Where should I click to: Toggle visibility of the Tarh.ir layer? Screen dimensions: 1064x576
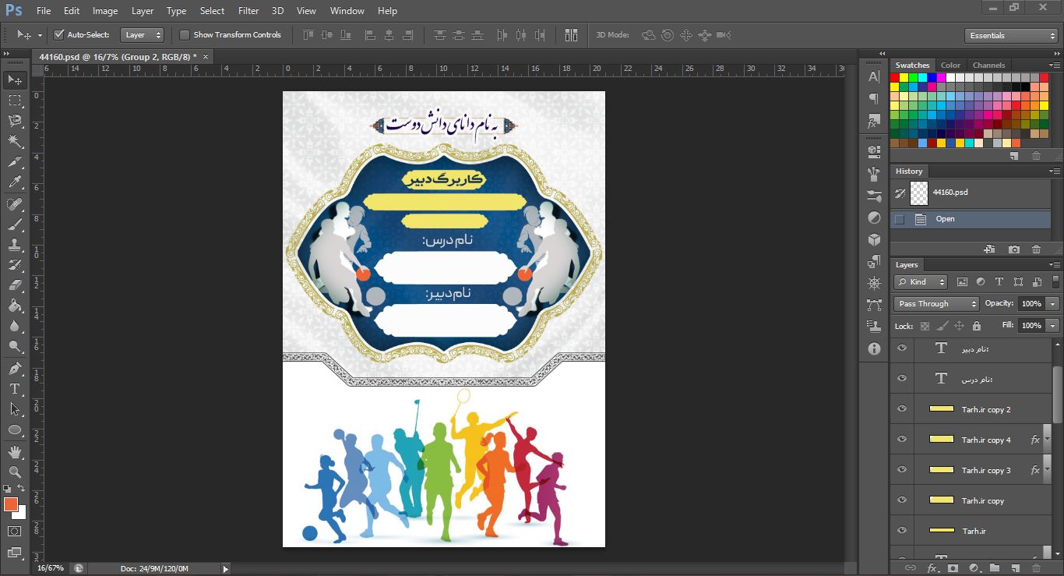click(x=902, y=530)
